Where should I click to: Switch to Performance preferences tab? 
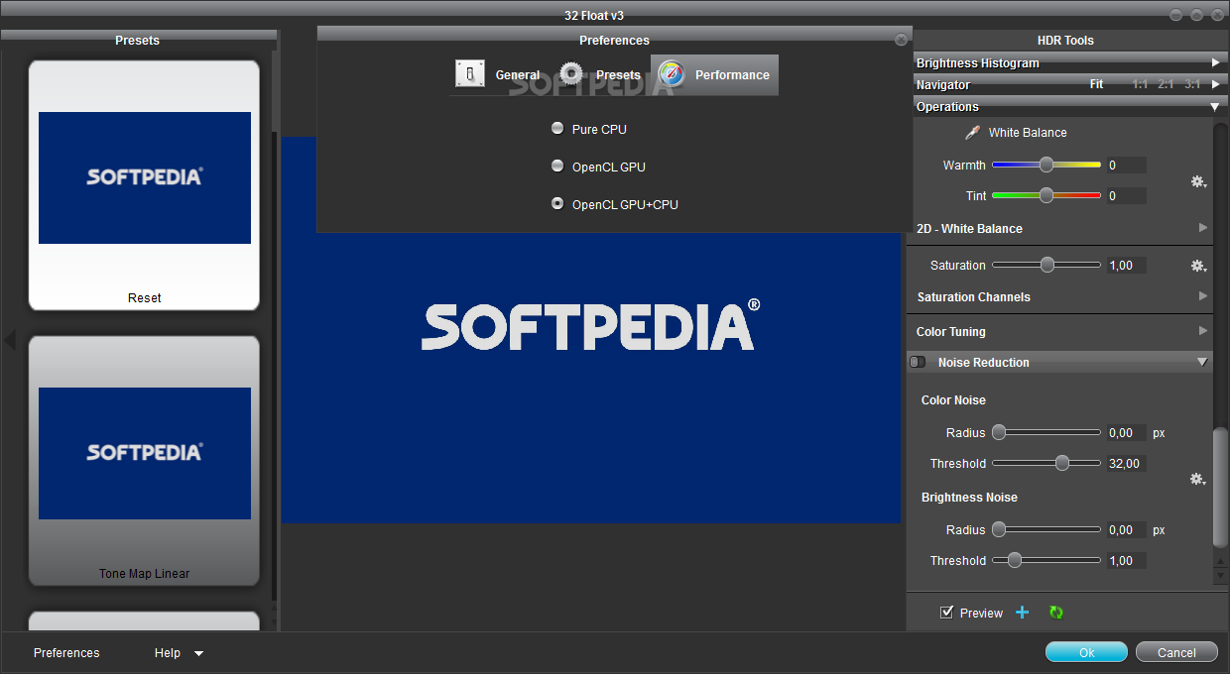[x=714, y=75]
